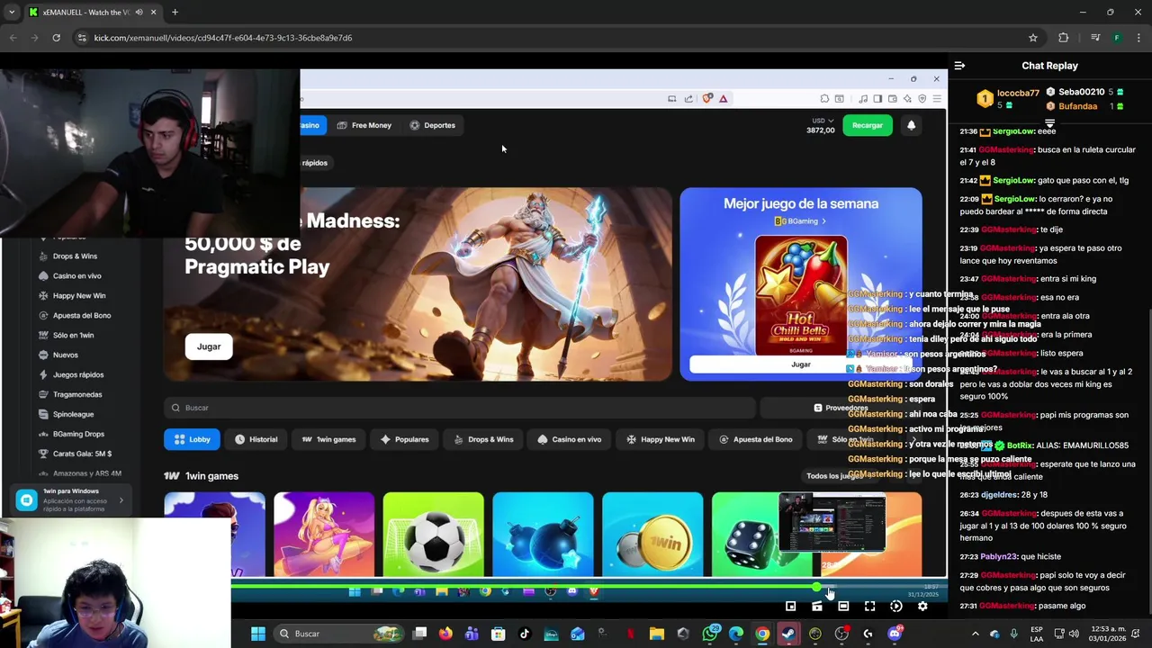Click Brave VPN icon in streamed browser
This screenshot has width=1152, height=648.
coord(922,99)
